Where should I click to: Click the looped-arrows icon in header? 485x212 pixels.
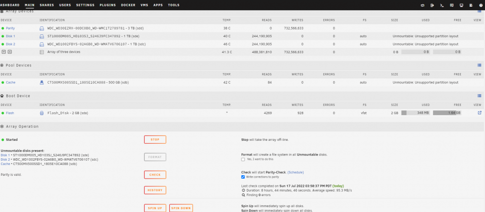(x=423, y=5)
